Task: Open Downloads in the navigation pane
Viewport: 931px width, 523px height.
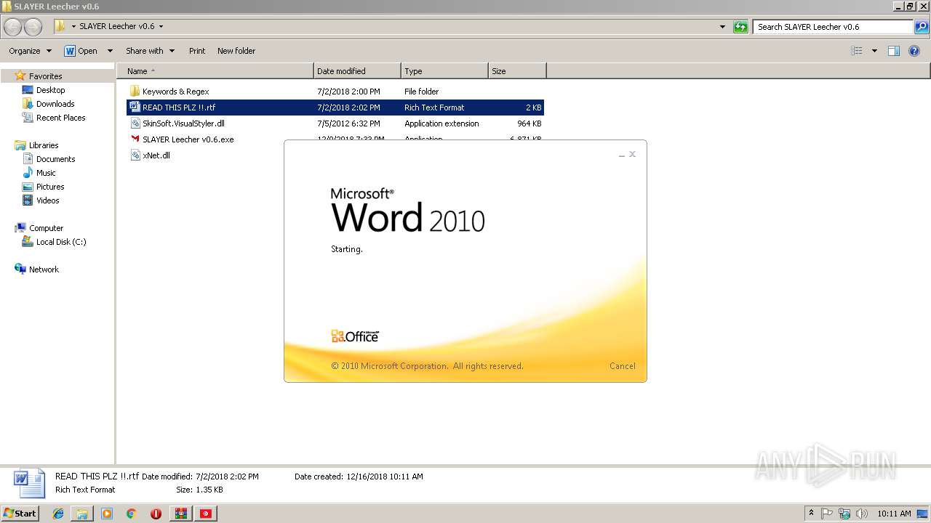Action: (55, 104)
